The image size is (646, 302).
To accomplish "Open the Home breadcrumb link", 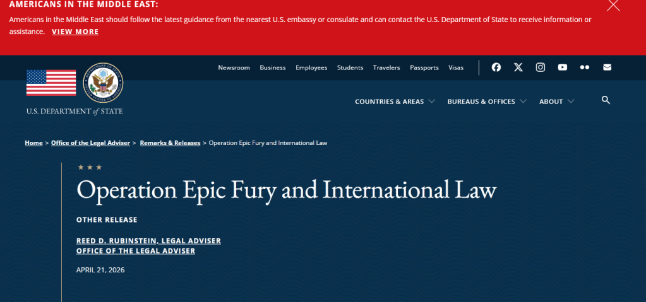I will click(x=33, y=143).
